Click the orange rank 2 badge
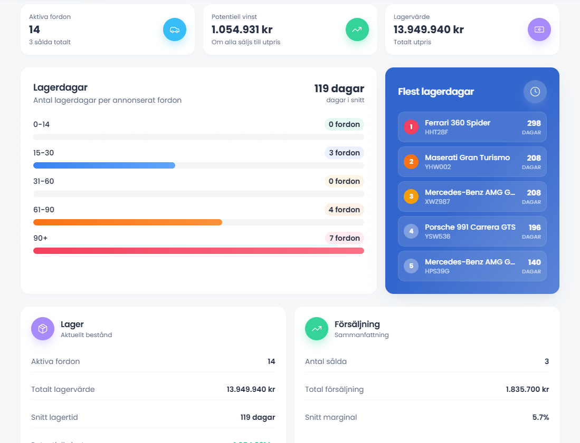This screenshot has height=443, width=580. pos(411,162)
